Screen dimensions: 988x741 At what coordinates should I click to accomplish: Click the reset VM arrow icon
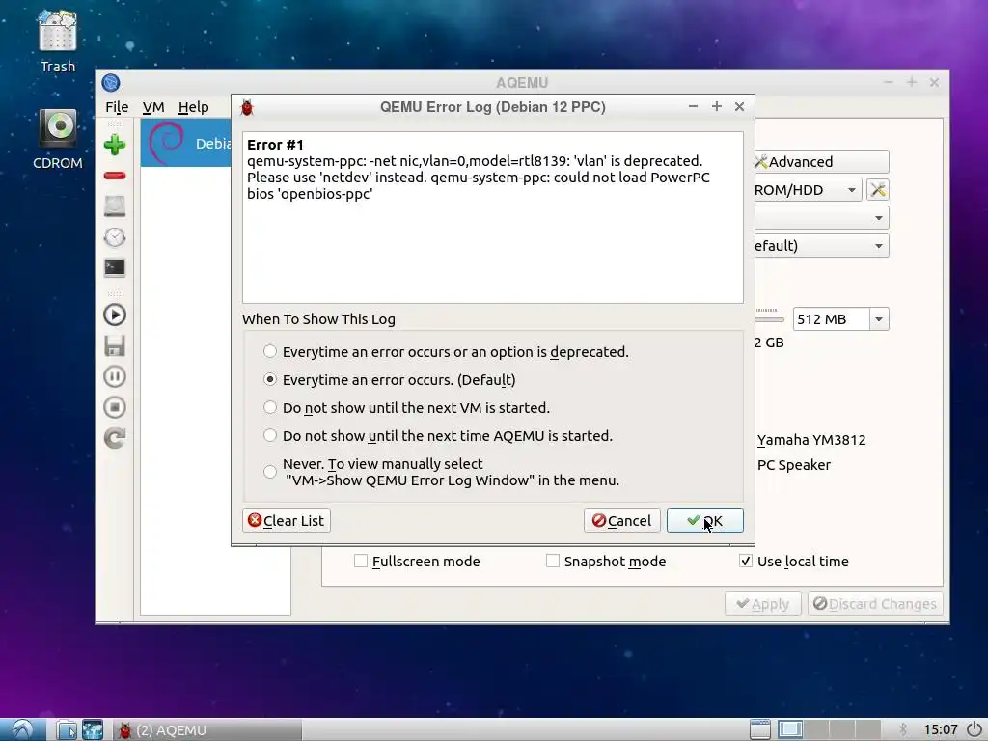click(115, 438)
